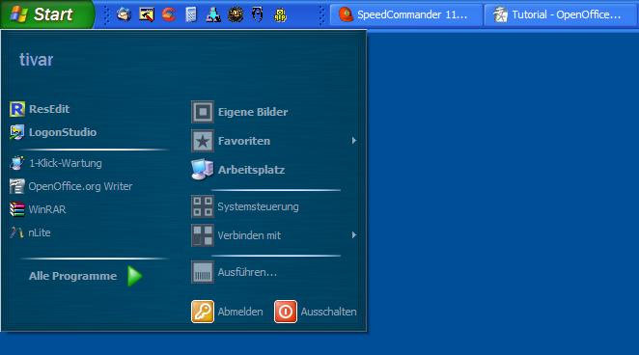Open the Eigene Bilder folder

pyautogui.click(x=253, y=112)
